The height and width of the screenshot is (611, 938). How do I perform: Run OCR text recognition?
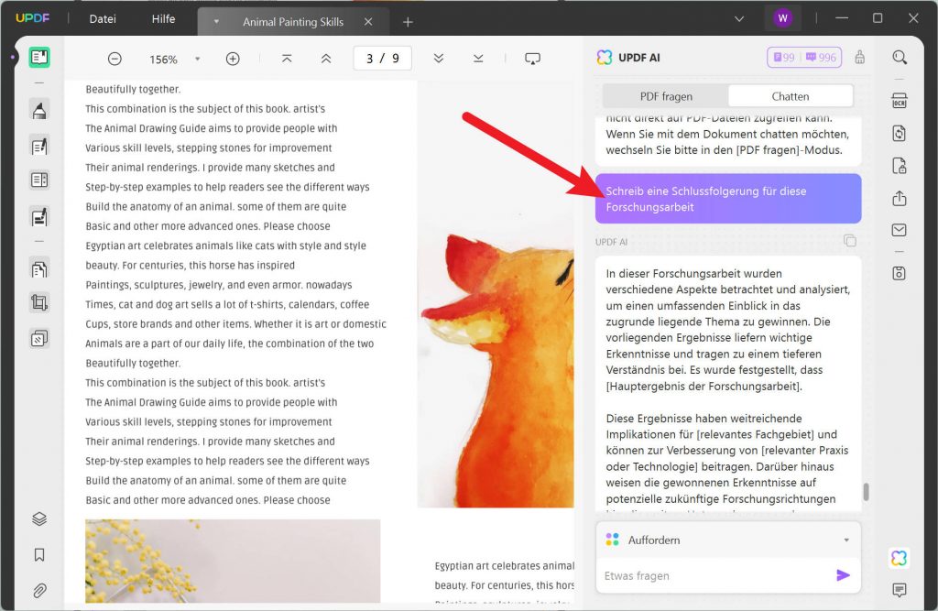tap(900, 101)
